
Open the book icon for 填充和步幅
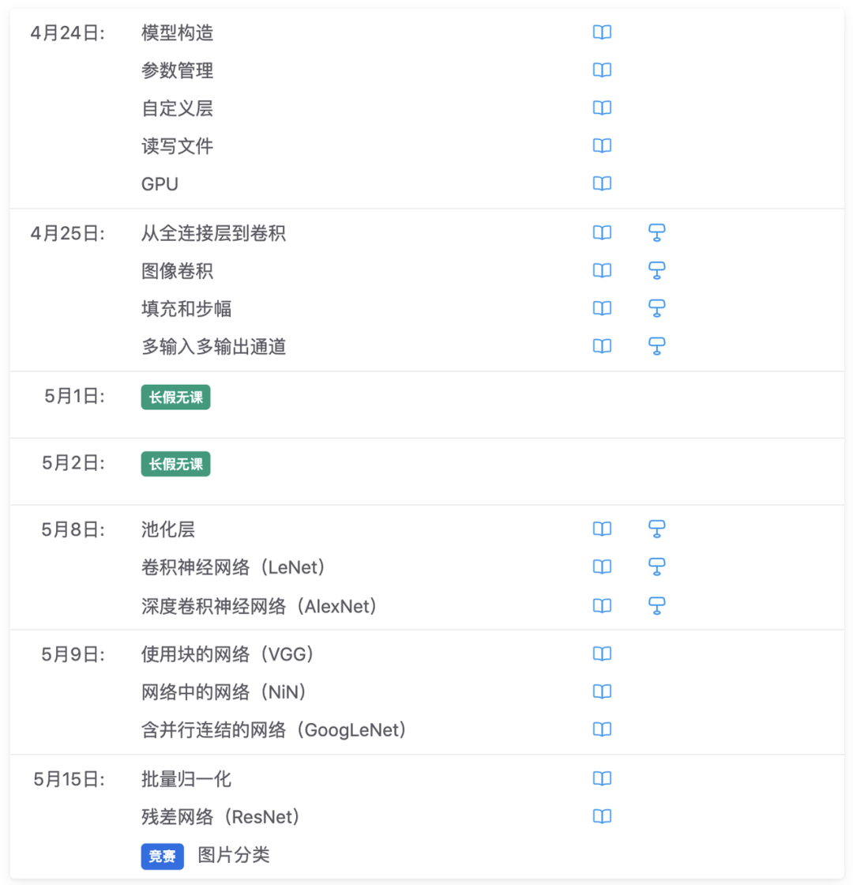(602, 308)
